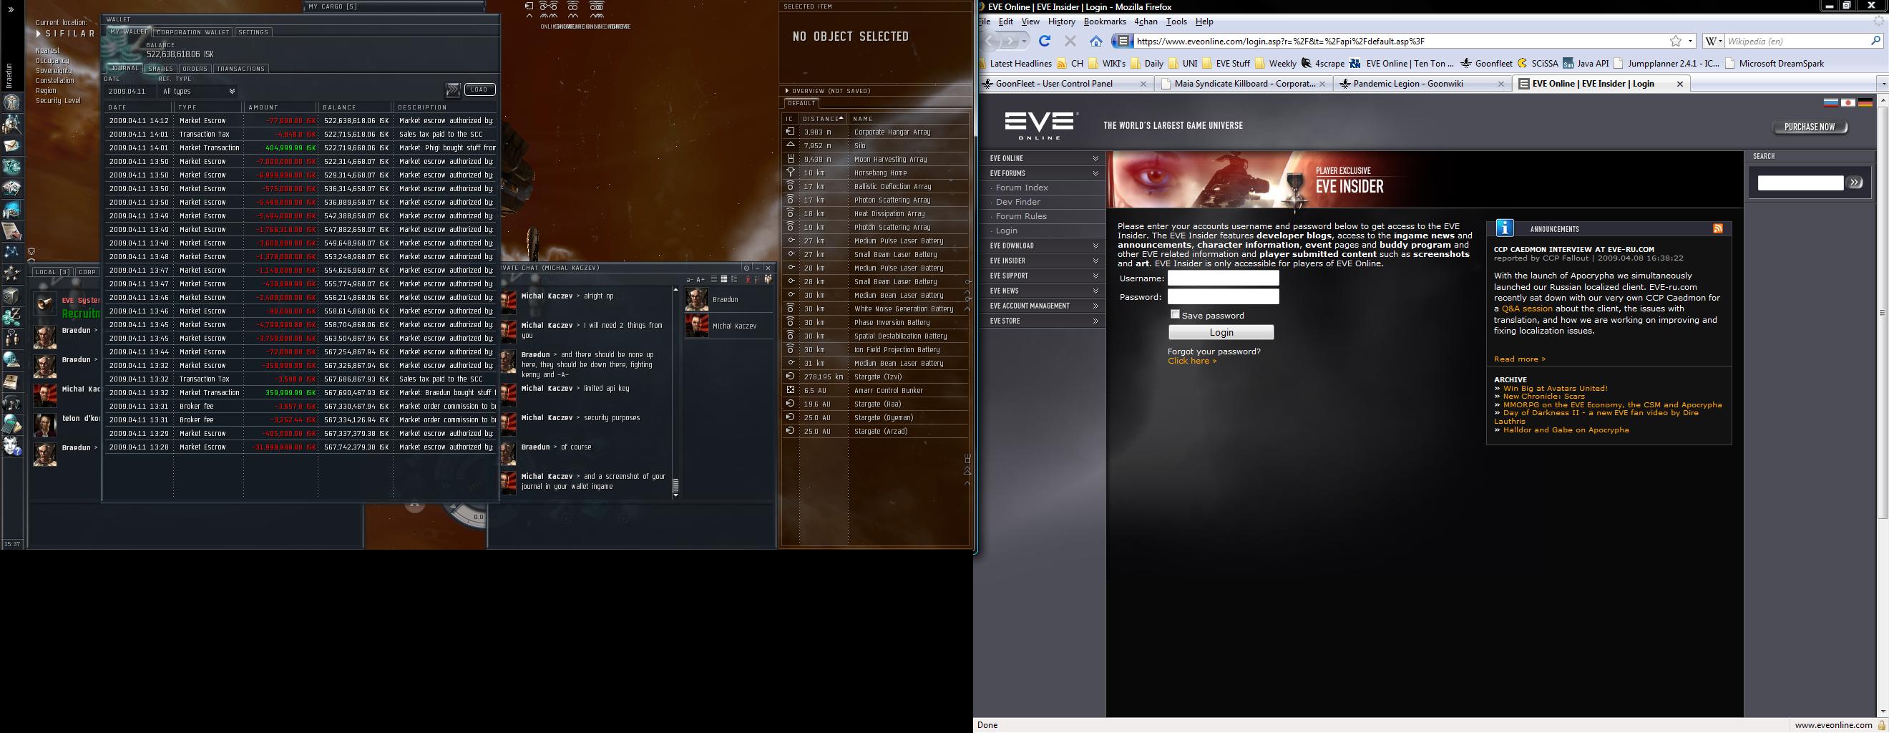Open the Dev Finder forum link
1889x733 pixels.
click(x=1017, y=202)
